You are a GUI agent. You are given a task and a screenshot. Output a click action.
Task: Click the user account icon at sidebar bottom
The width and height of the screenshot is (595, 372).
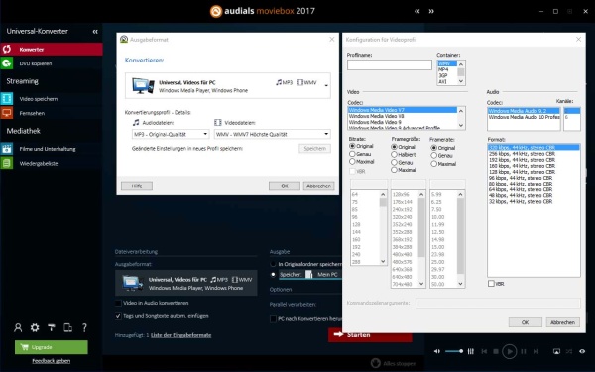click(18, 327)
